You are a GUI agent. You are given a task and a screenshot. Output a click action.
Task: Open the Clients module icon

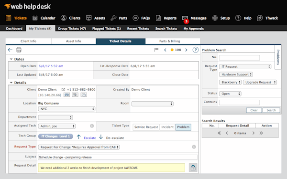pyautogui.click(x=64, y=18)
